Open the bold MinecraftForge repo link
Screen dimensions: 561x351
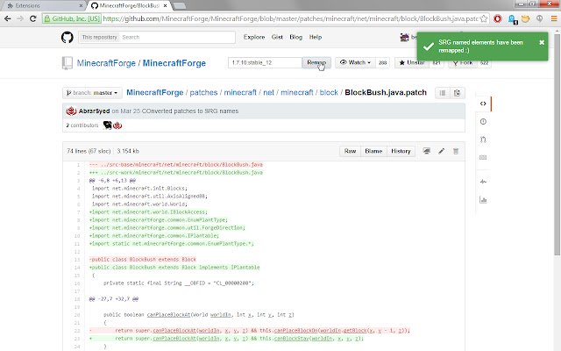tap(174, 63)
